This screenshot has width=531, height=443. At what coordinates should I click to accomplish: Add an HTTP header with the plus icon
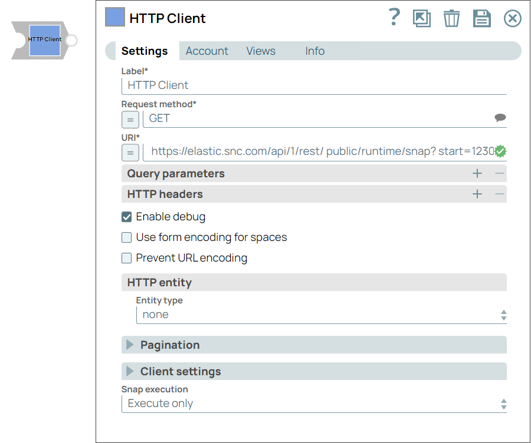click(x=477, y=194)
